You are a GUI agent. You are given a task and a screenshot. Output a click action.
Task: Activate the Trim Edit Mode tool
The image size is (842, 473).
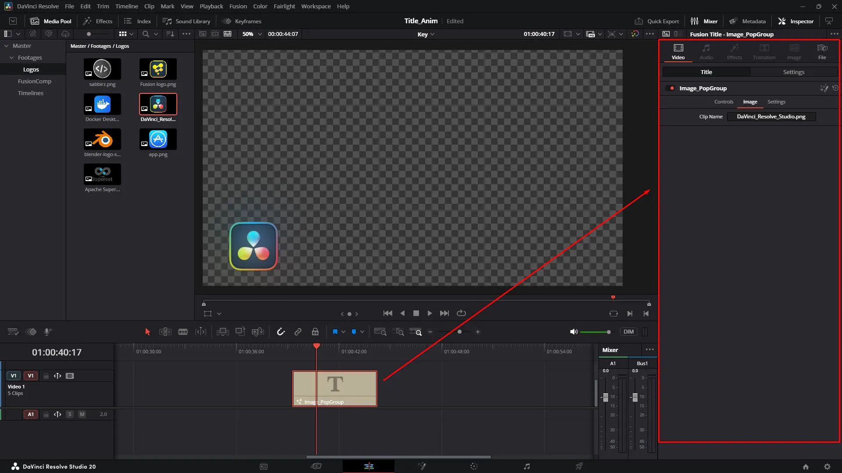tap(165, 332)
